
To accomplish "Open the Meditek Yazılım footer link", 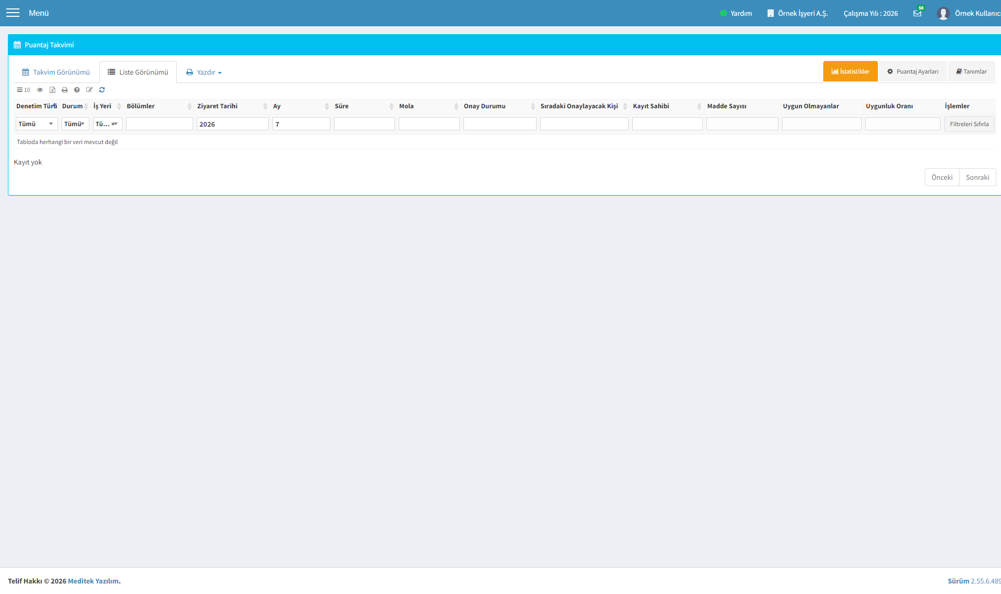I will pos(93,581).
